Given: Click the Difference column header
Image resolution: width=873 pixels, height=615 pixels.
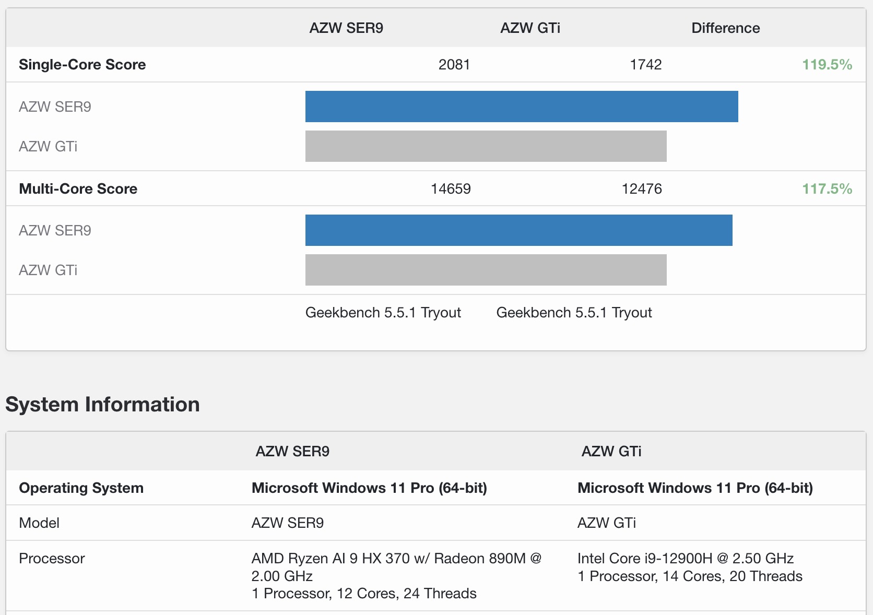Looking at the screenshot, I should click(x=725, y=28).
